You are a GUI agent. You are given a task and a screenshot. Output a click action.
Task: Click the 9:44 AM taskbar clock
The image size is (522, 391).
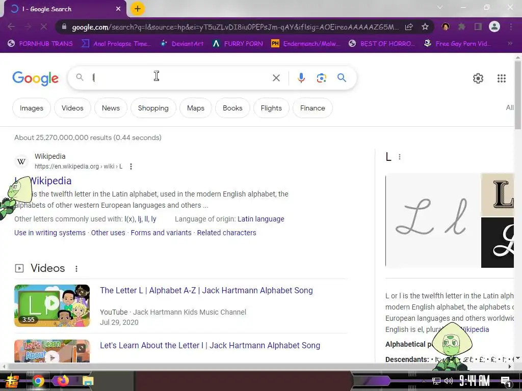click(475, 381)
